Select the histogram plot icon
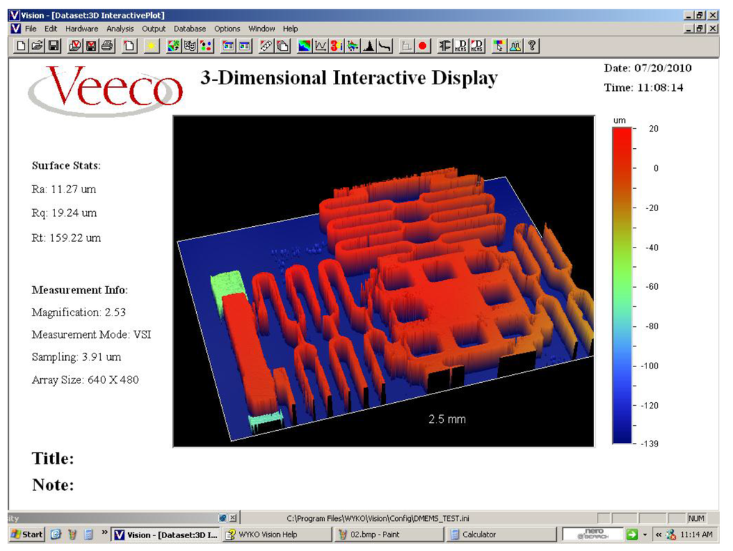The height and width of the screenshot is (551, 733). (369, 46)
